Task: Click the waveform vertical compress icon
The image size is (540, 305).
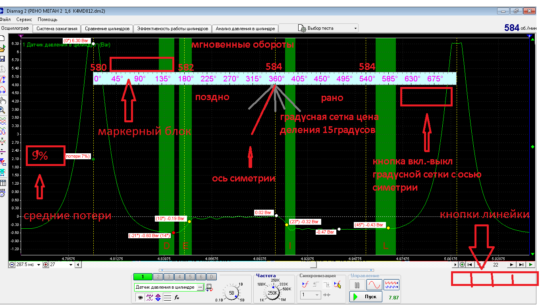Action: point(2,141)
